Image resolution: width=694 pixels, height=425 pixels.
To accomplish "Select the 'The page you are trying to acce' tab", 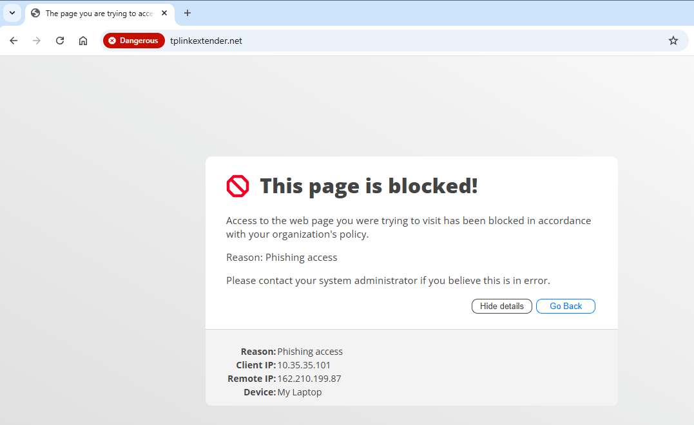I will pos(100,14).
